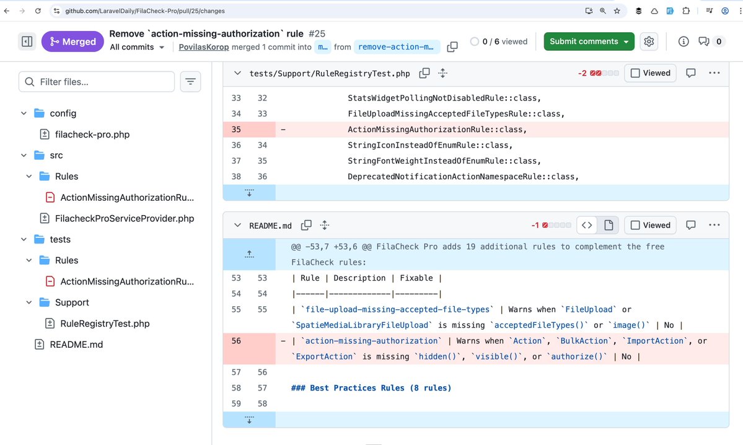Copy the remove-action-m branch name
The height and width of the screenshot is (445, 743).
point(452,46)
